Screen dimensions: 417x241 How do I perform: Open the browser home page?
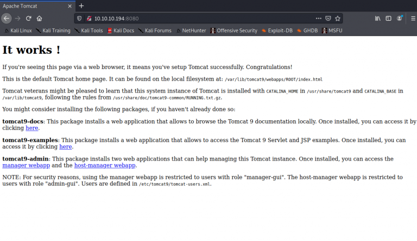click(39, 18)
